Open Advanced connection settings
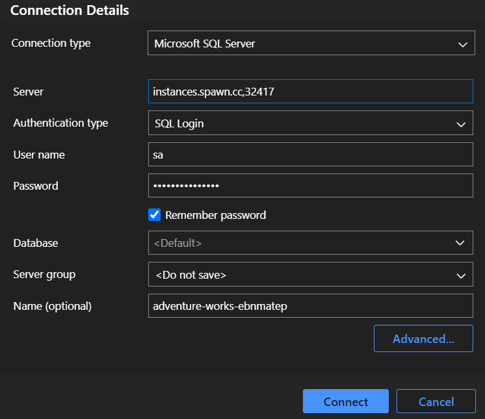This screenshot has height=419, width=485. [x=423, y=338]
